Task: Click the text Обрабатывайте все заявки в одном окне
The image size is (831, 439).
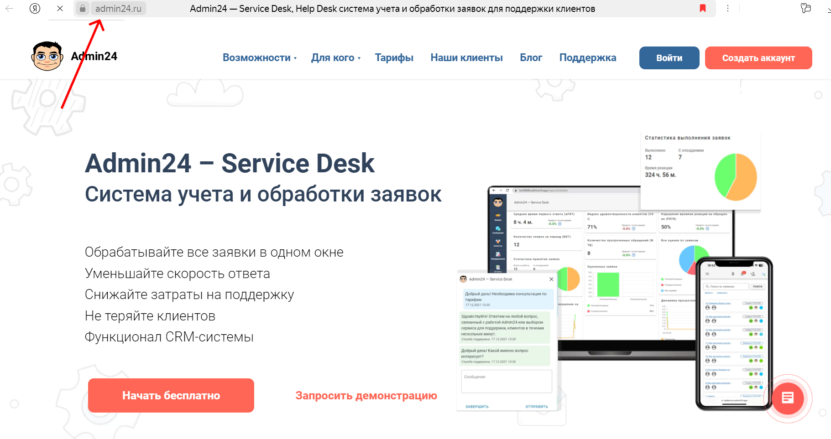Action: [214, 252]
